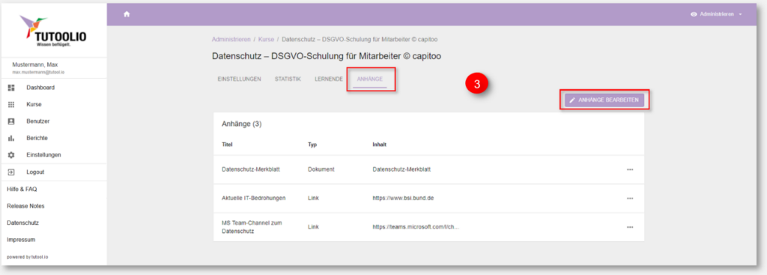Click the pencil icon on Anhänge bearbeiten
767x275 pixels.
(x=572, y=100)
